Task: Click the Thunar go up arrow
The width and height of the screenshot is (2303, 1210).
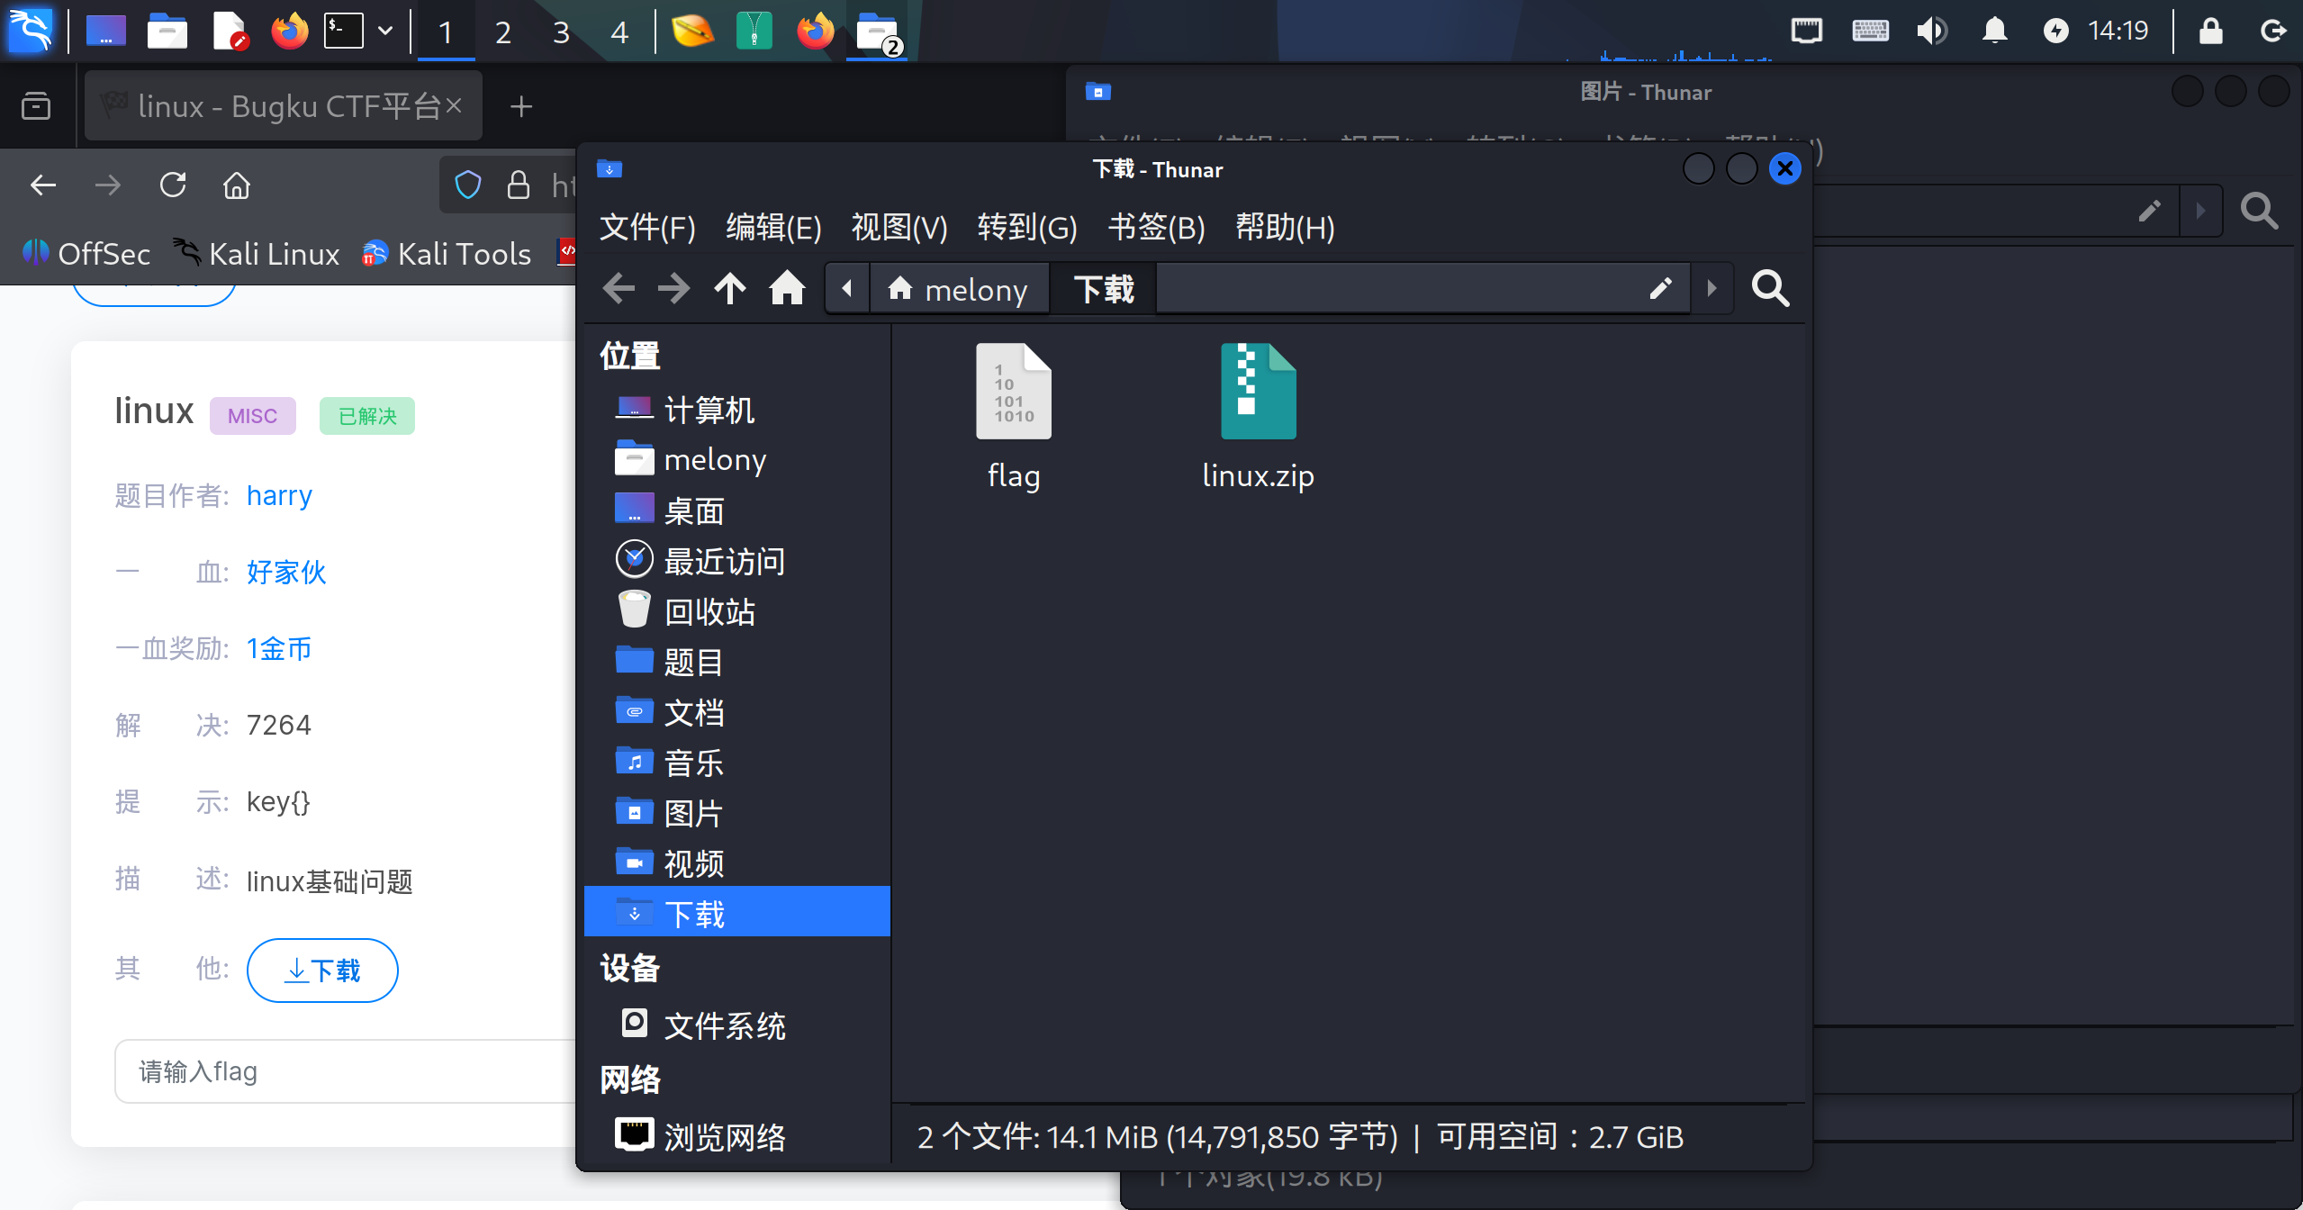Action: coord(729,289)
